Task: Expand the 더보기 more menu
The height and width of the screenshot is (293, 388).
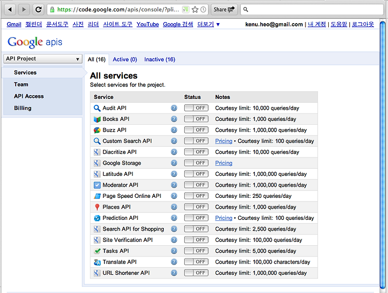Action: (209, 24)
